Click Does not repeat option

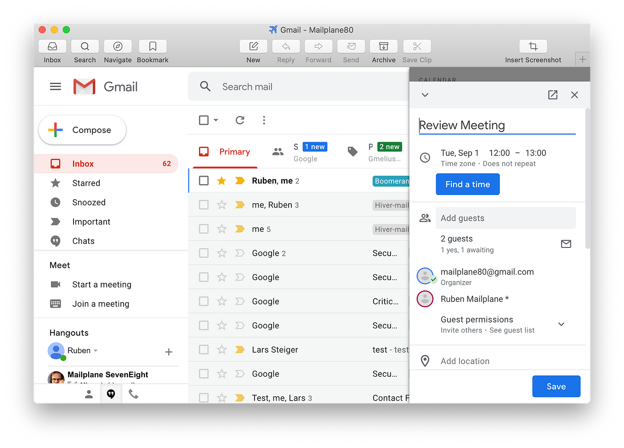tap(509, 164)
